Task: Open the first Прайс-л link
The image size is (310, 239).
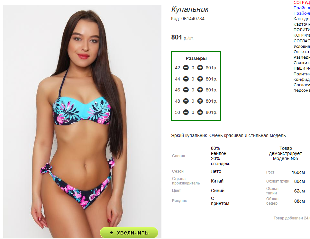Action: [x=302, y=8]
